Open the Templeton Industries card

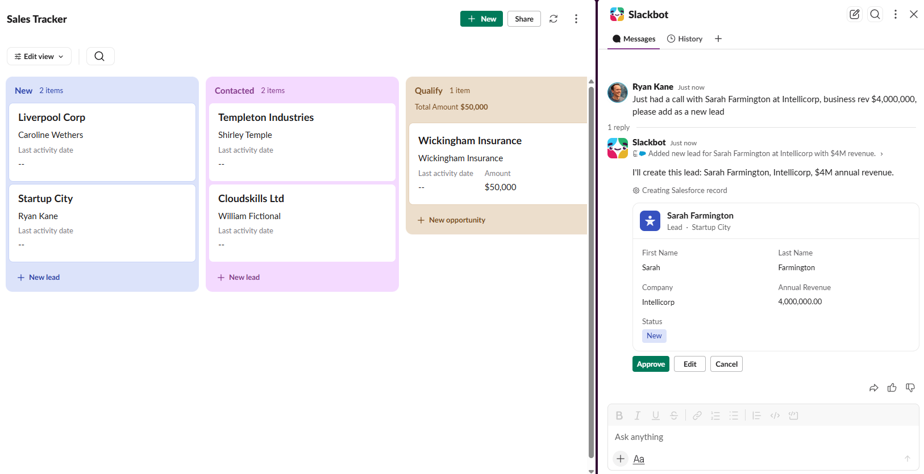[x=302, y=142]
